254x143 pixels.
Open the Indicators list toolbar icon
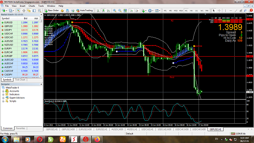(x=143, y=10)
